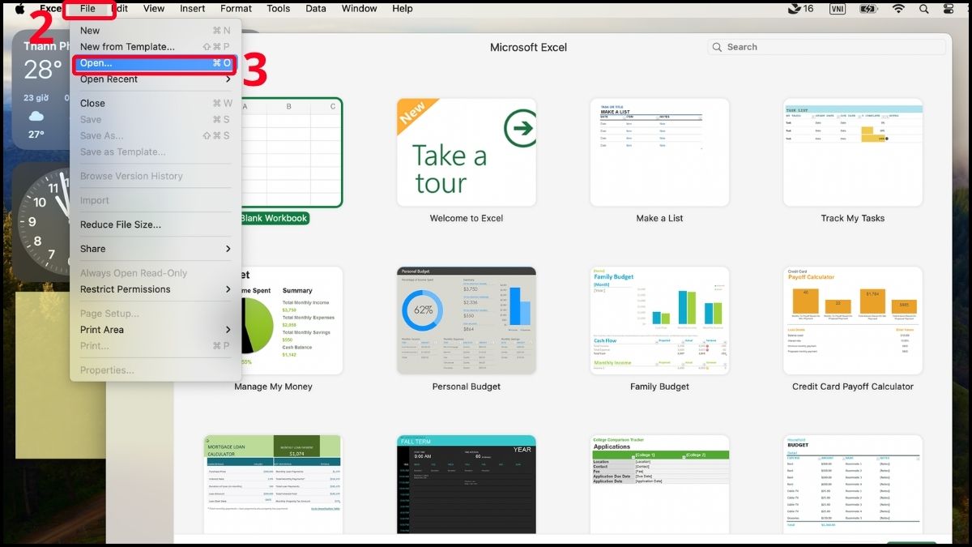Viewport: 972px width, 547px height.
Task: Open the Format menu
Action: click(x=236, y=9)
